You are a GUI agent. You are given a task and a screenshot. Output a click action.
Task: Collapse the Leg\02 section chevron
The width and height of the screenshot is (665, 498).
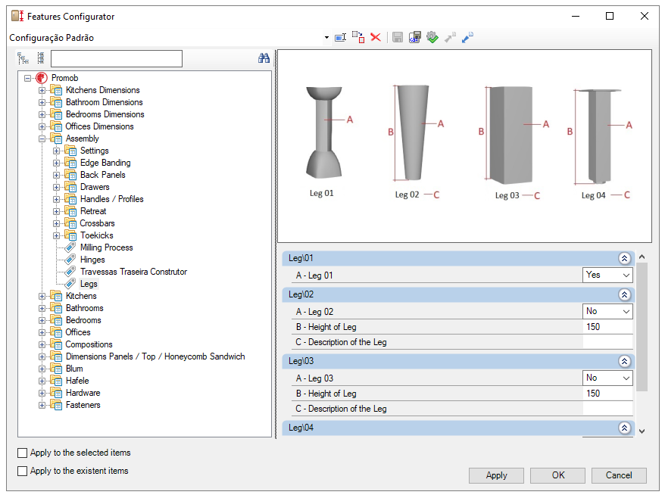click(624, 294)
